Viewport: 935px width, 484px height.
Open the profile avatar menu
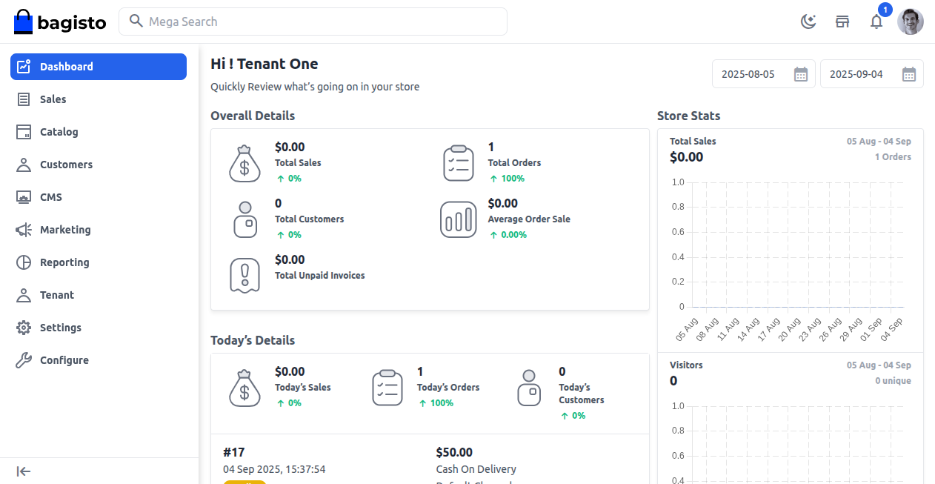pyautogui.click(x=911, y=21)
